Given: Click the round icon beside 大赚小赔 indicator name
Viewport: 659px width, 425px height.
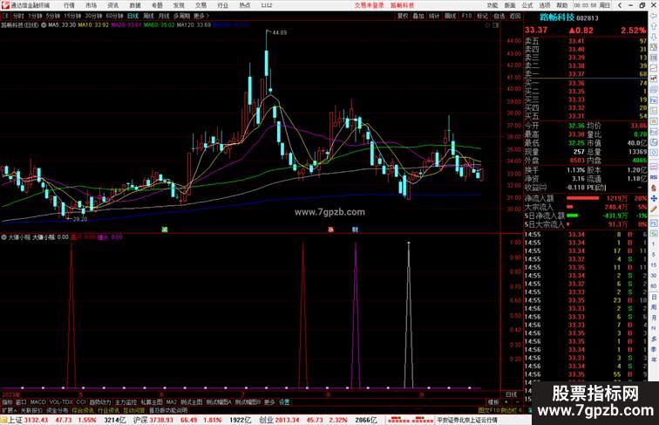Looking at the screenshot, I should tap(3, 236).
